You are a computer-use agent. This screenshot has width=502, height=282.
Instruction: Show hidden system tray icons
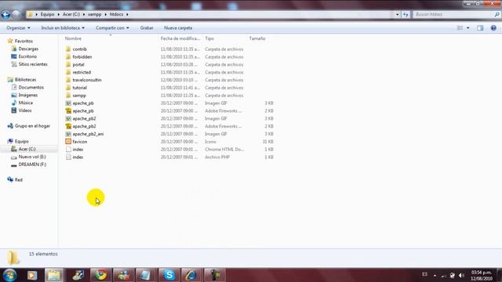[x=435, y=275]
